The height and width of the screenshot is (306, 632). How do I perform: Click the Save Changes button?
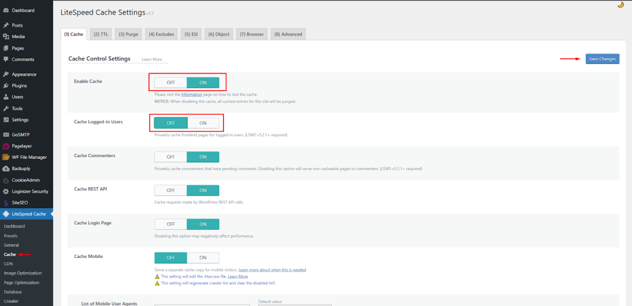coord(602,58)
